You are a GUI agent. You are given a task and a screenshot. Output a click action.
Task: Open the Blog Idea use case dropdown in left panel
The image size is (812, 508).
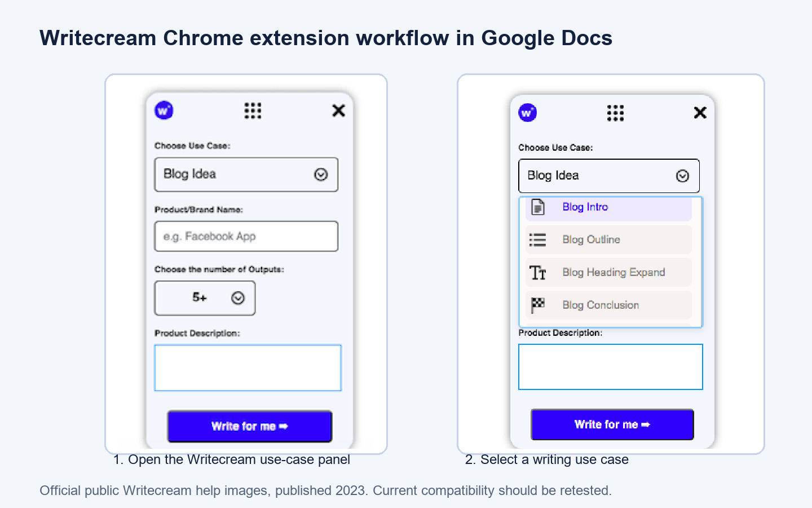pos(246,174)
